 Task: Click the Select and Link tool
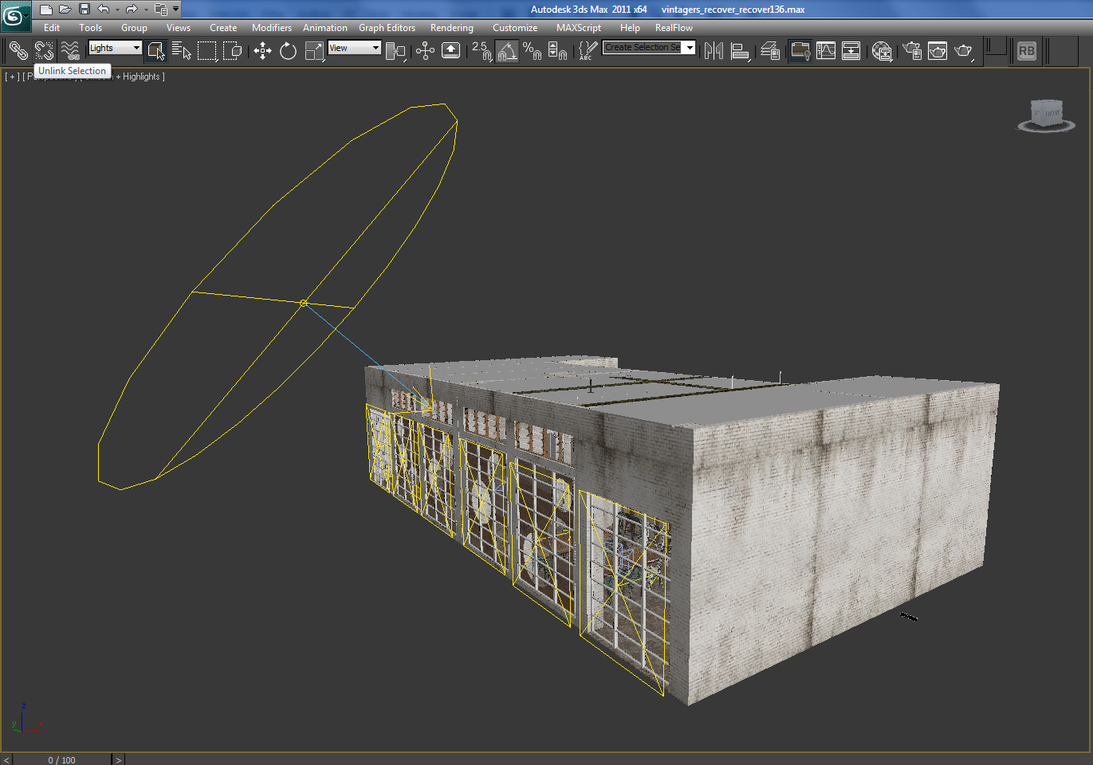(18, 51)
